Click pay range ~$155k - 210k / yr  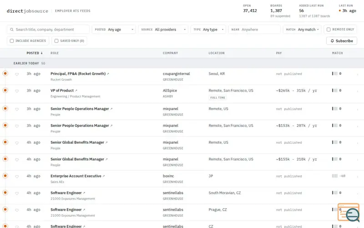click(297, 159)
